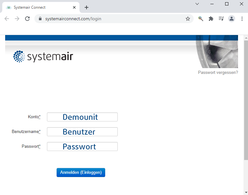Screen dimensions: 248x195
Task: Click the Anmelden (Einloggen) button
Action: point(81,173)
